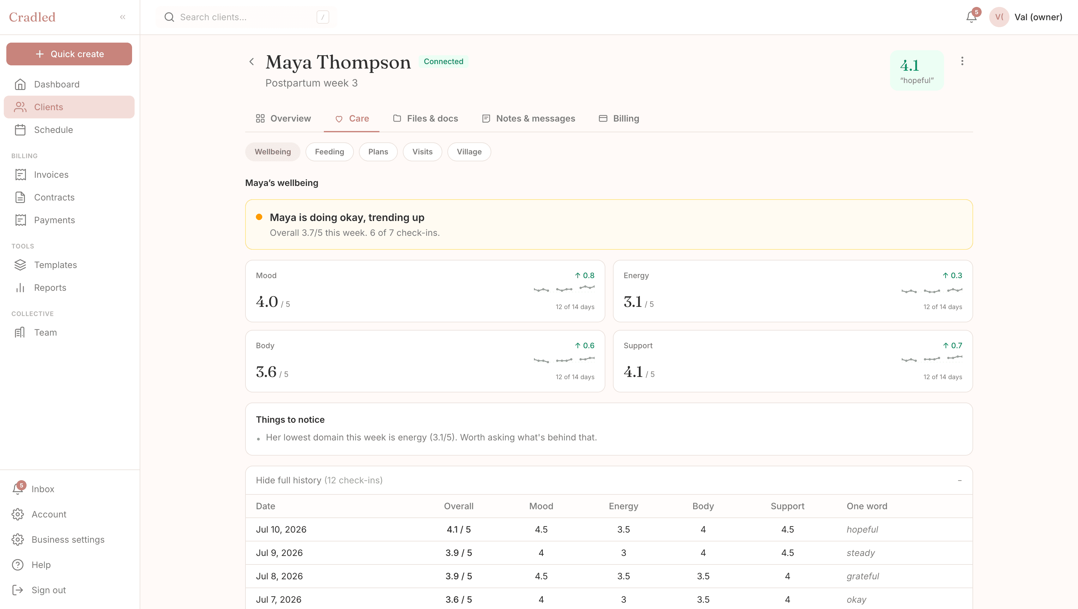Image resolution: width=1078 pixels, height=609 pixels.
Task: Click the Dashboard home icon
Action: tap(20, 85)
